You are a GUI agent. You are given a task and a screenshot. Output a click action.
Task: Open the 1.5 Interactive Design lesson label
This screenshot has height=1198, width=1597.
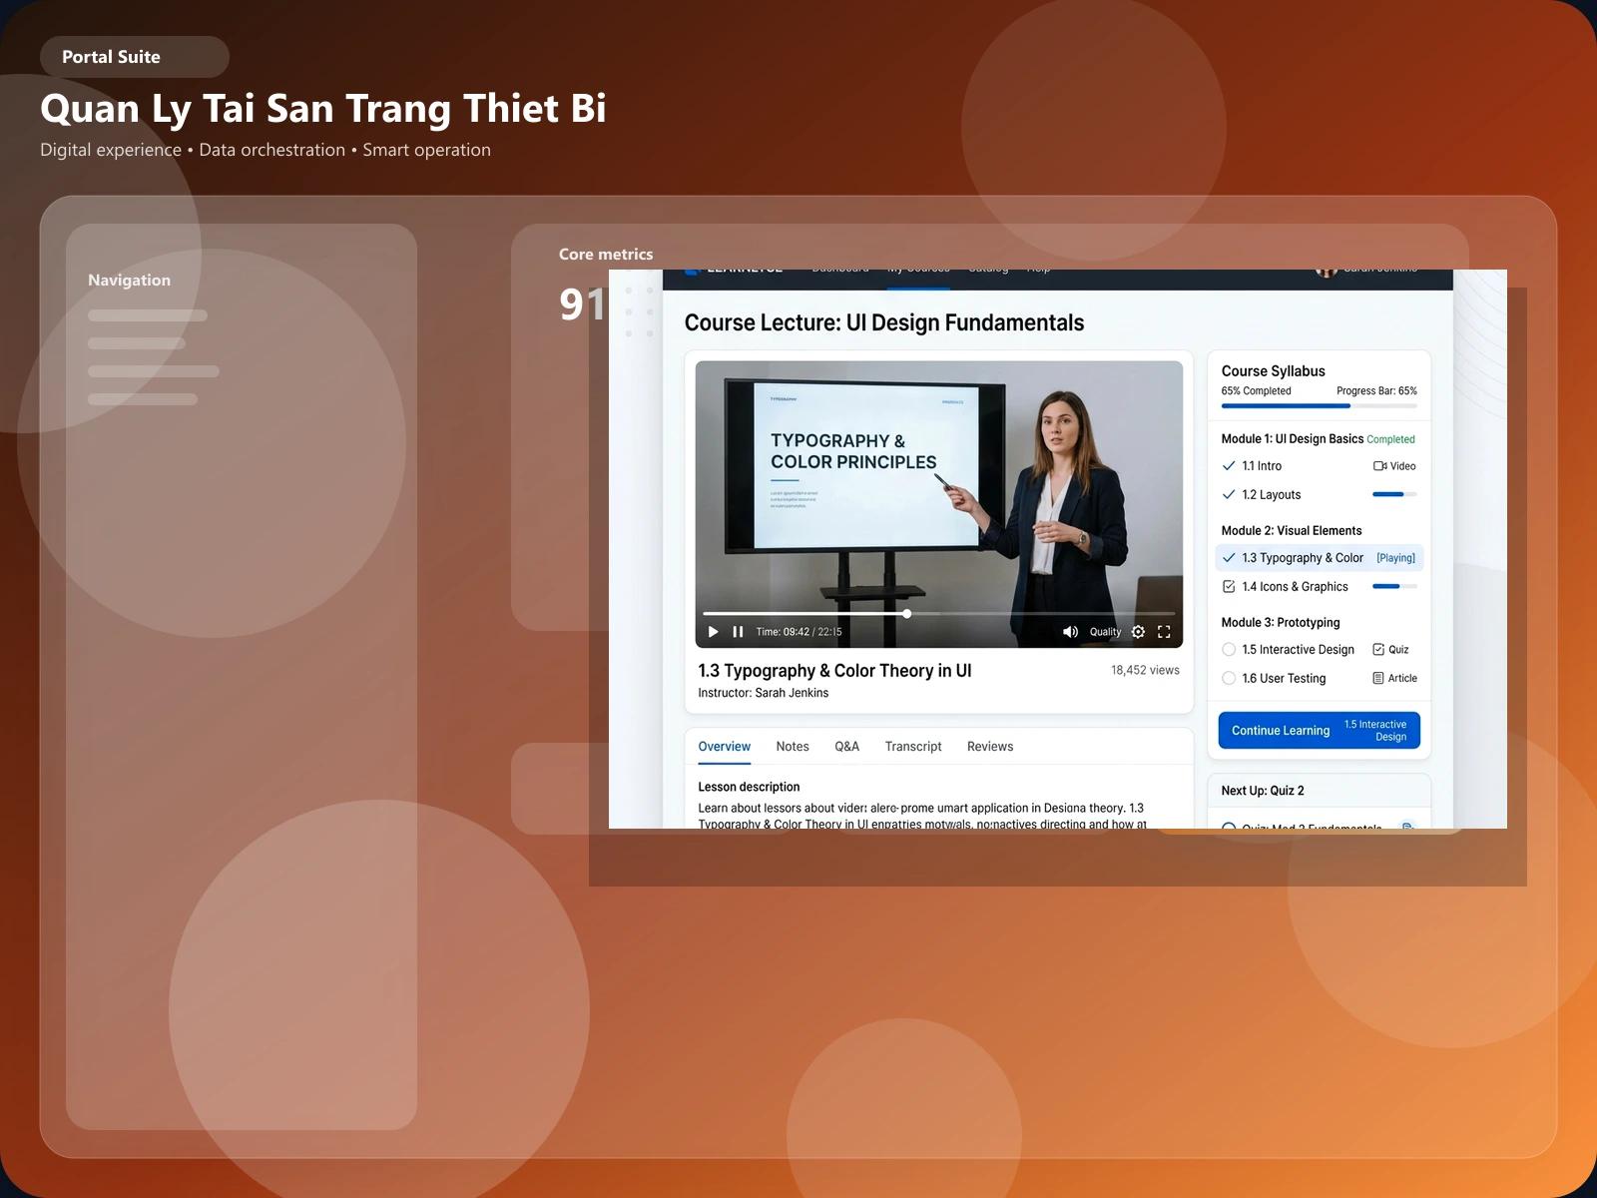click(x=1298, y=650)
